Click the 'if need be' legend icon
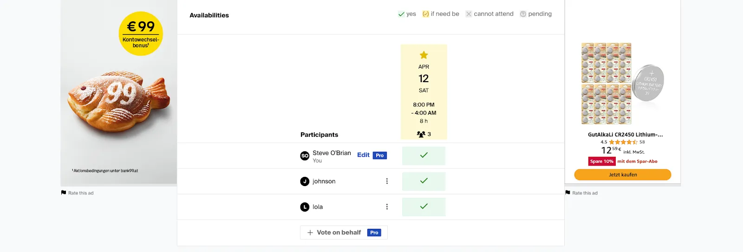 [x=425, y=14]
